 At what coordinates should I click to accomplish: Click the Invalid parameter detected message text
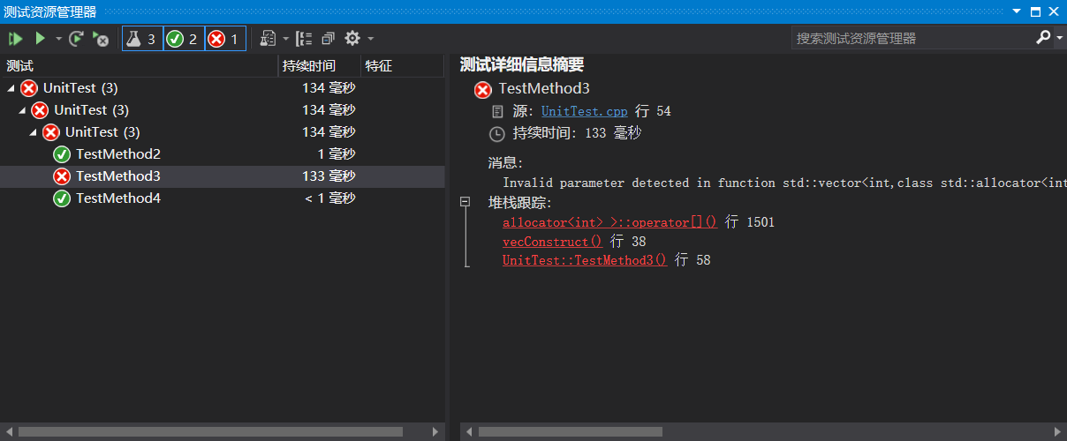coord(784,183)
